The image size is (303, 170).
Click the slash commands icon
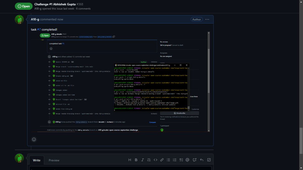(x=209, y=160)
